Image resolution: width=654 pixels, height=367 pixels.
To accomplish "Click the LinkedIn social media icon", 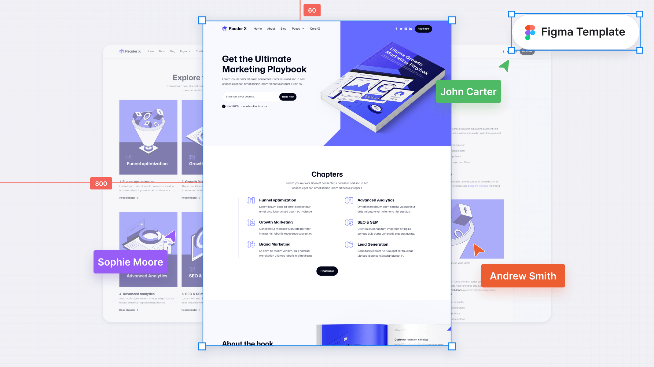I will (x=410, y=28).
